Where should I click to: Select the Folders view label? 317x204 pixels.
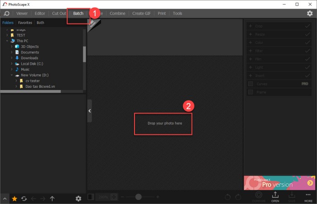point(8,23)
